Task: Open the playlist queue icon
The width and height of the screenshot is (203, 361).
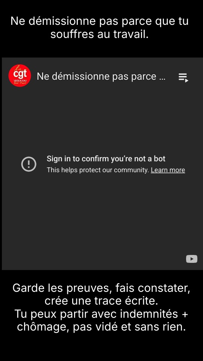Action: [183, 77]
